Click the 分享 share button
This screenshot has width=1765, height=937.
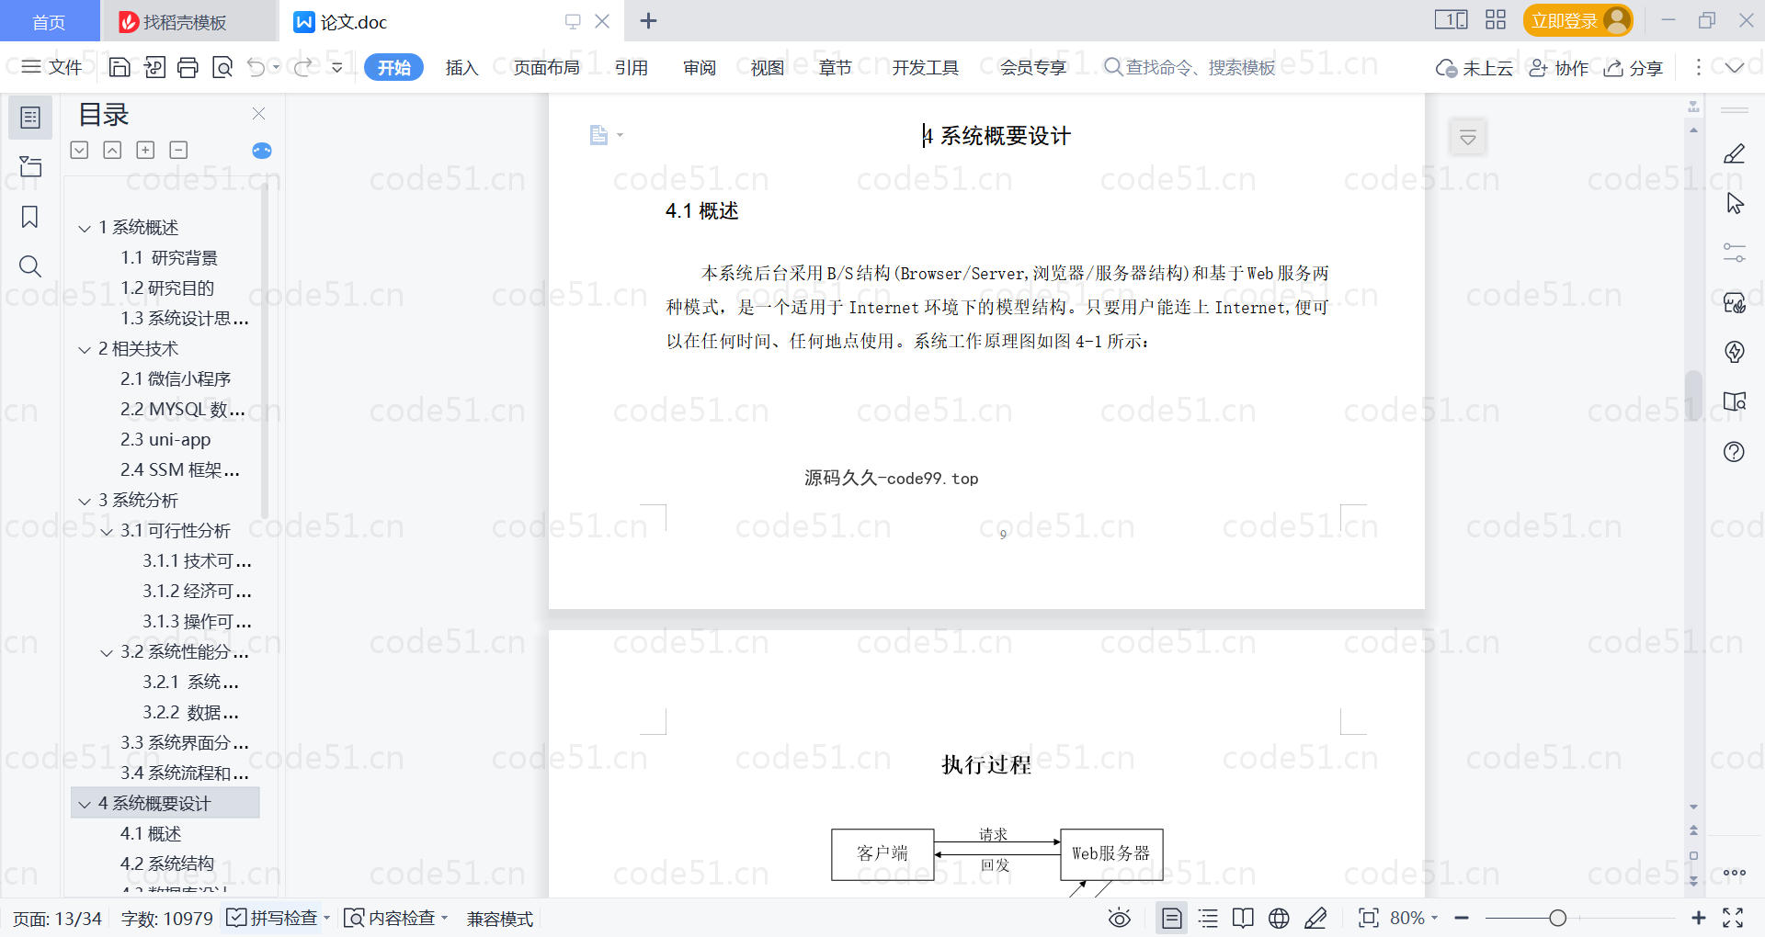tap(1634, 67)
